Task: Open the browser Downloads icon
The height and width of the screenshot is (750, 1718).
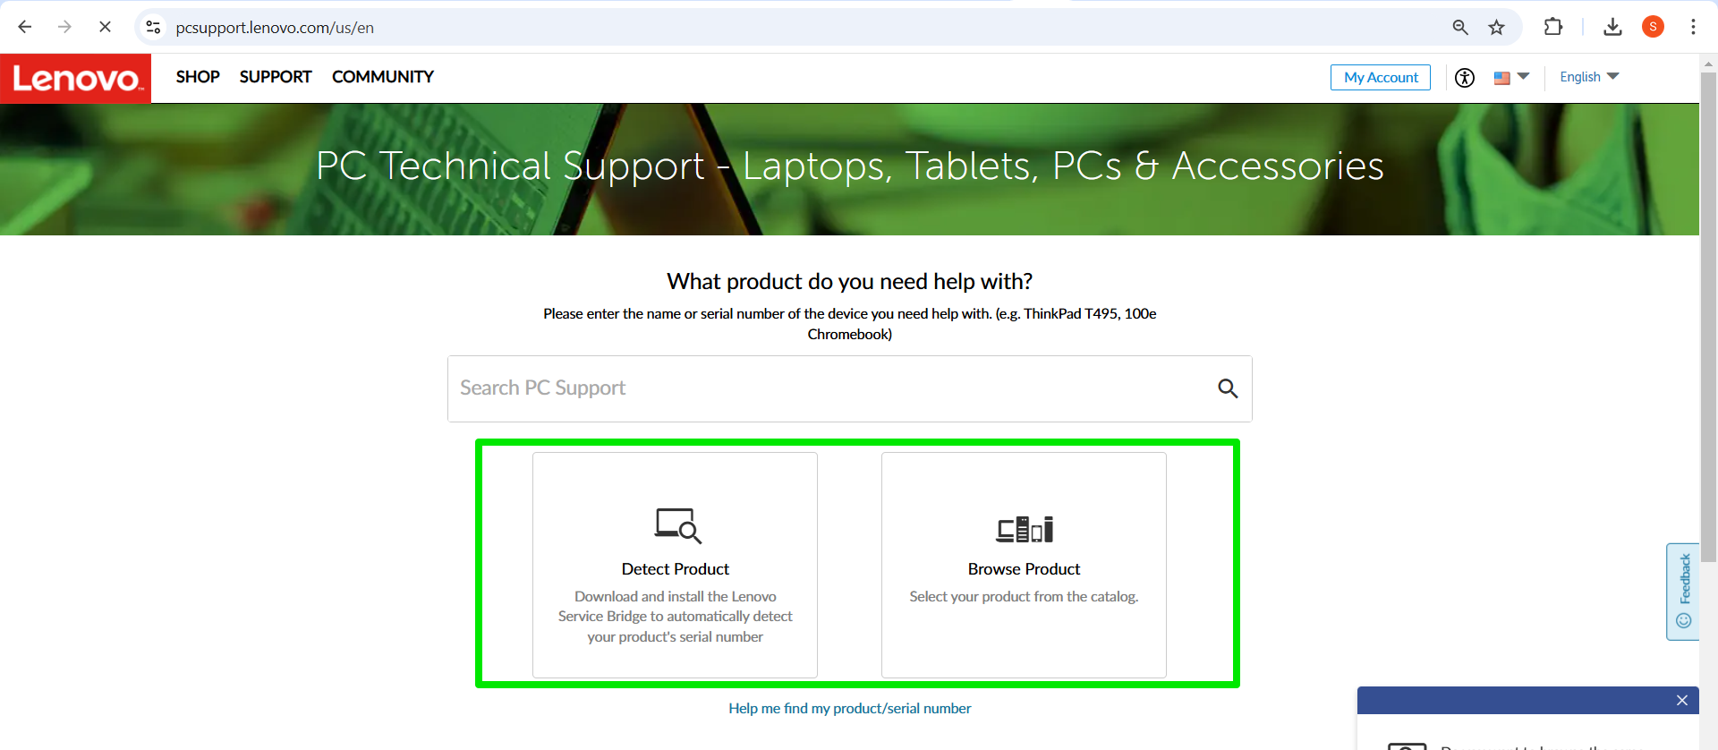Action: coord(1612,27)
